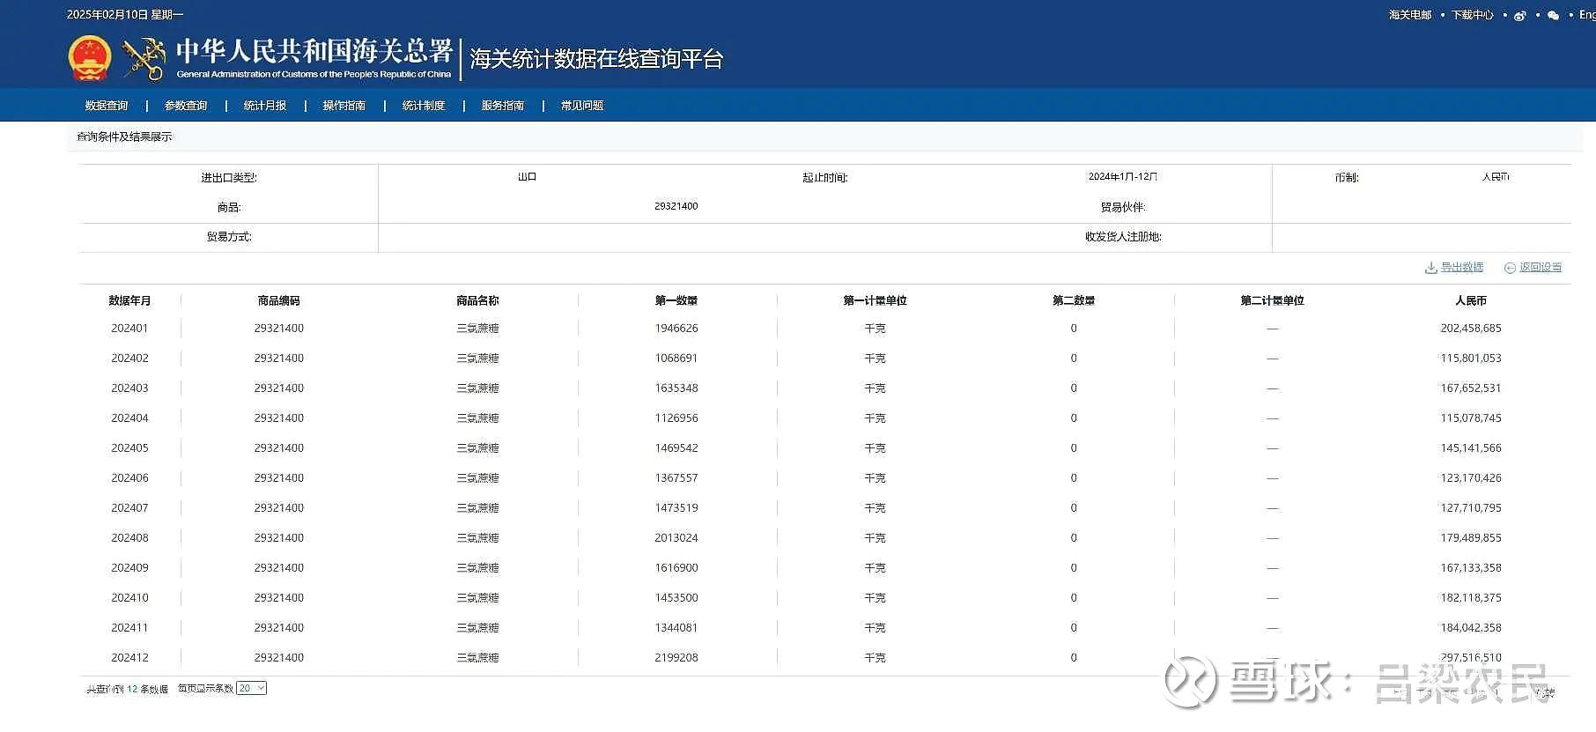The width and height of the screenshot is (1596, 732).
Task: Open the 数据查询 menu
Action: point(107,106)
